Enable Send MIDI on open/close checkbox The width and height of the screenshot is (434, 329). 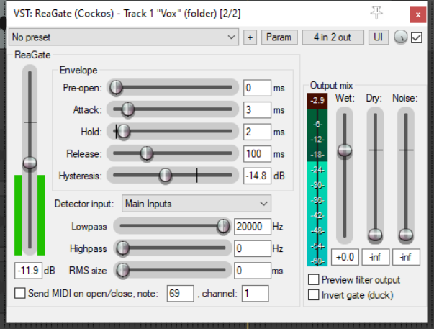coord(20,293)
